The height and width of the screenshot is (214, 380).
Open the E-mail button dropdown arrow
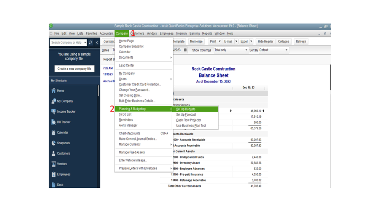click(236, 42)
